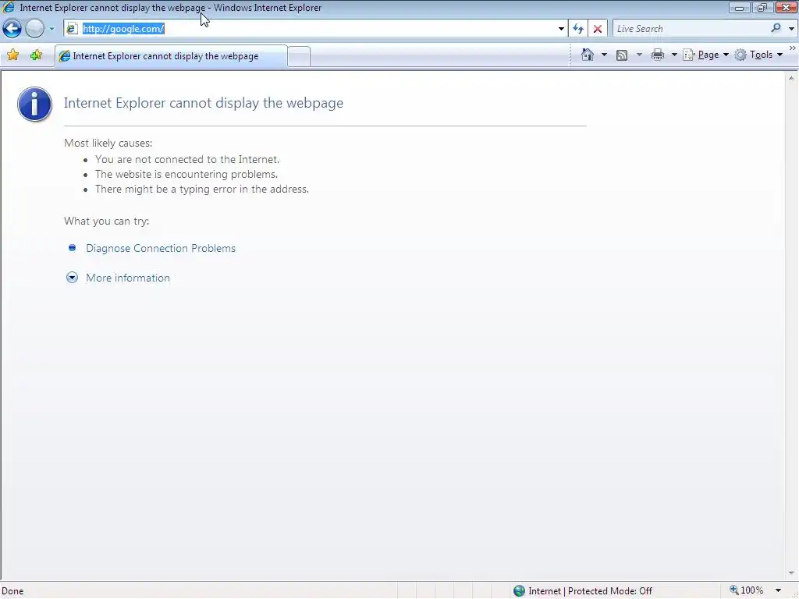Click the 'Done' status bar text
Screen dimensions: 799x599
pos(12,591)
